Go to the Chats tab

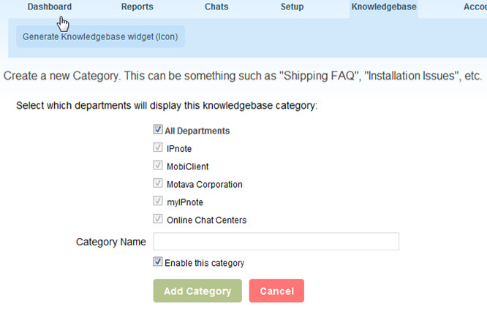(x=217, y=7)
